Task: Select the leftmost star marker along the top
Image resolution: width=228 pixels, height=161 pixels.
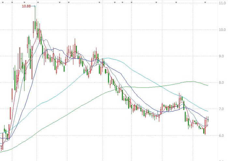Action: [x=3, y=2]
